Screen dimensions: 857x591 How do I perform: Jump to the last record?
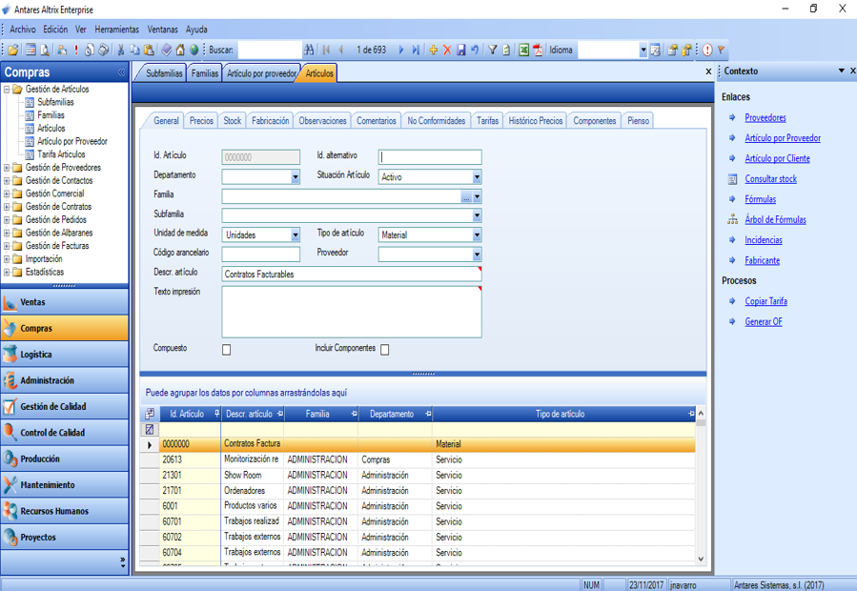(x=416, y=50)
